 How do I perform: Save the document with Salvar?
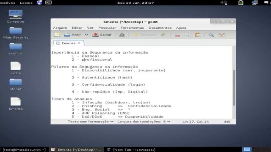click(x=102, y=35)
